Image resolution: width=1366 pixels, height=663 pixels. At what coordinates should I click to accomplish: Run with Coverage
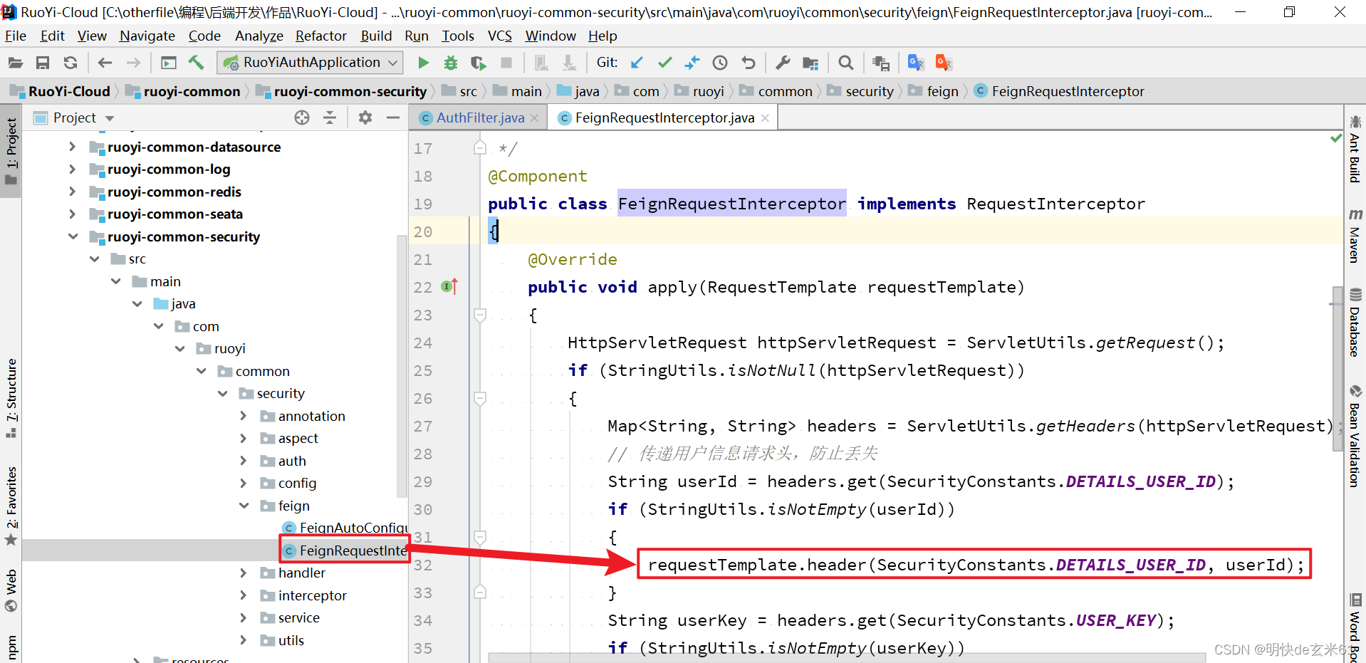479,63
